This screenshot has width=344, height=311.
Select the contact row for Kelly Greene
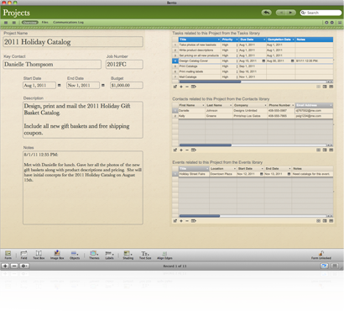click(253, 116)
